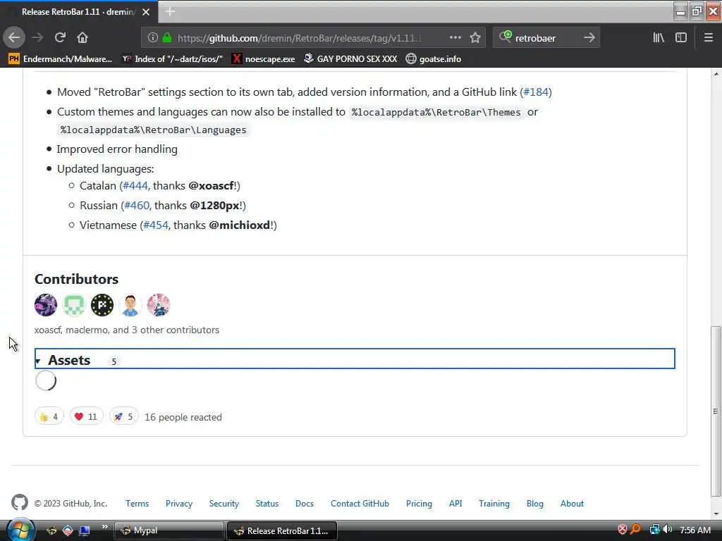Screen dimensions: 722x541
Task: Bookmark this page with the star
Action: tap(475, 38)
